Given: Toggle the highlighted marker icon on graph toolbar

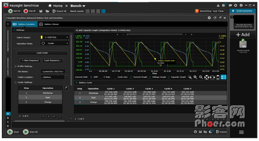Looking at the screenshot, I should [224, 77].
